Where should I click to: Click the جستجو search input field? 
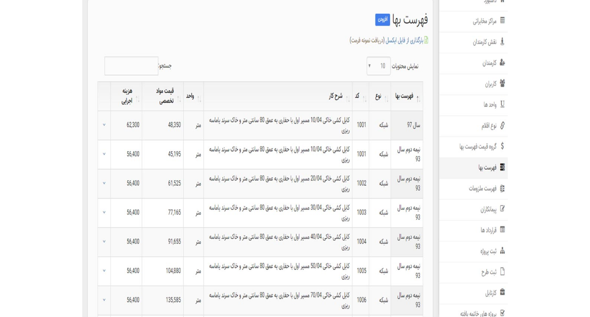pyautogui.click(x=131, y=66)
